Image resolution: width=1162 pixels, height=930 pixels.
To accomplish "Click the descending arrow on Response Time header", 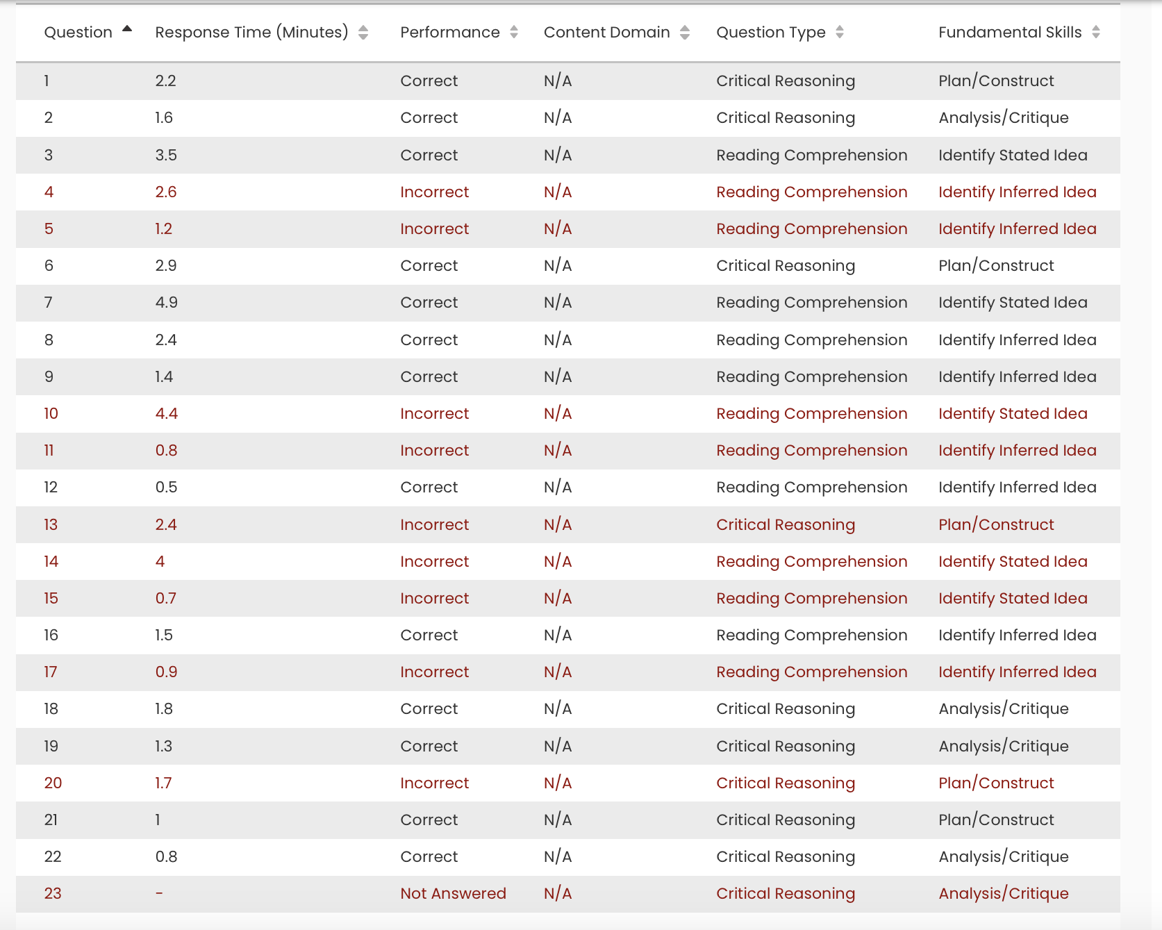I will (363, 36).
